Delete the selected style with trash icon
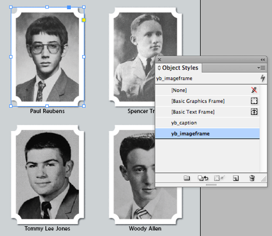Screen dimensions: 272x236 coord(252,178)
